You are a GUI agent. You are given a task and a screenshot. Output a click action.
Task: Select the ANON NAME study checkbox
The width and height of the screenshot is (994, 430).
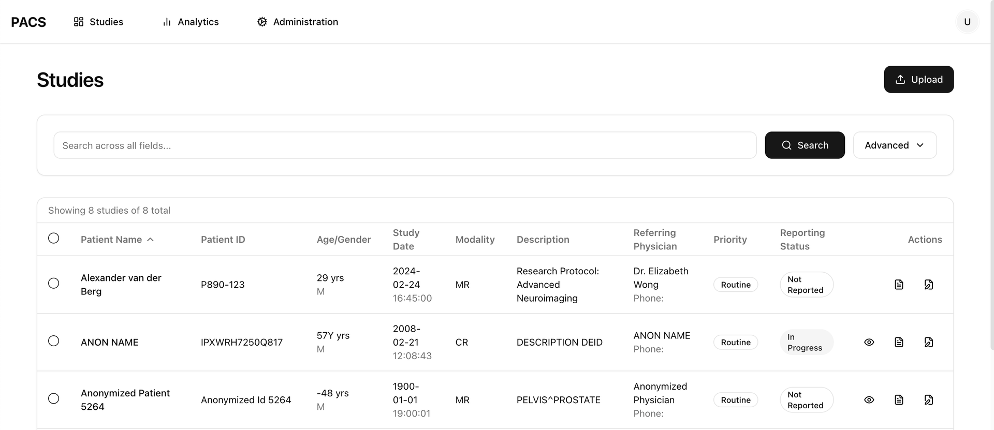53,341
